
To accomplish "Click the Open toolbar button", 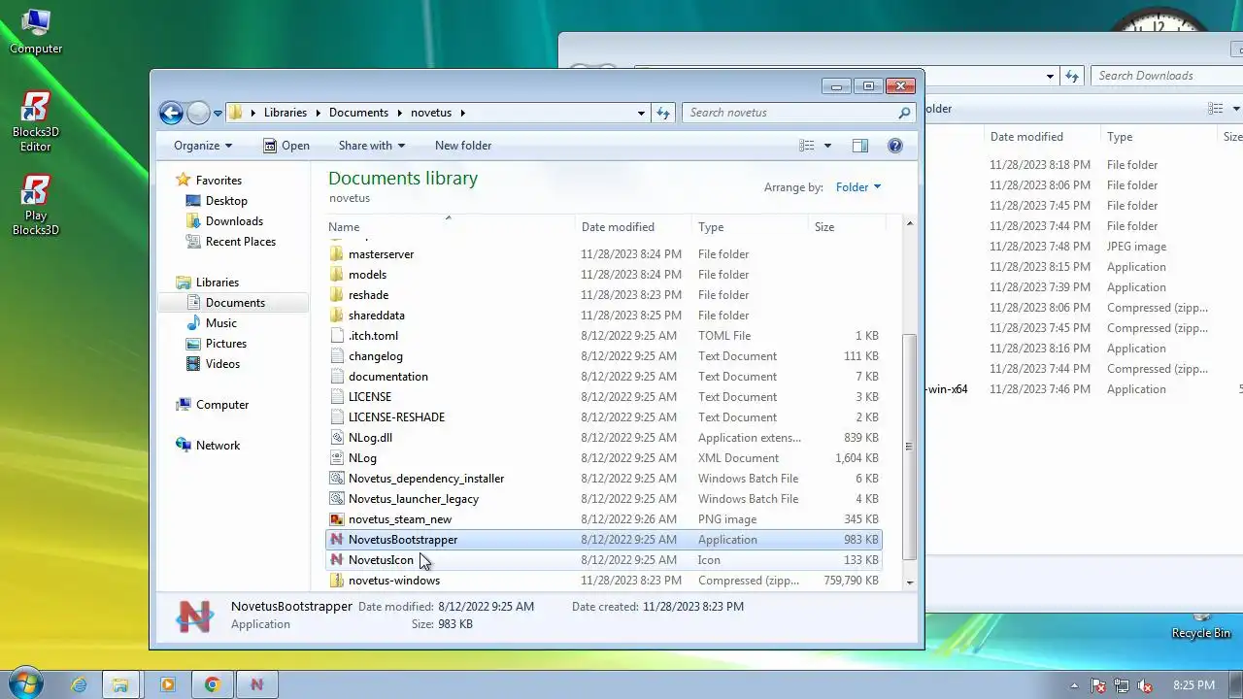I will click(x=286, y=146).
